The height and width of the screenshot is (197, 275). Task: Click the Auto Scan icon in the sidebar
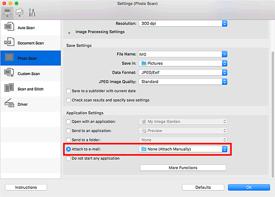[x=9, y=27]
